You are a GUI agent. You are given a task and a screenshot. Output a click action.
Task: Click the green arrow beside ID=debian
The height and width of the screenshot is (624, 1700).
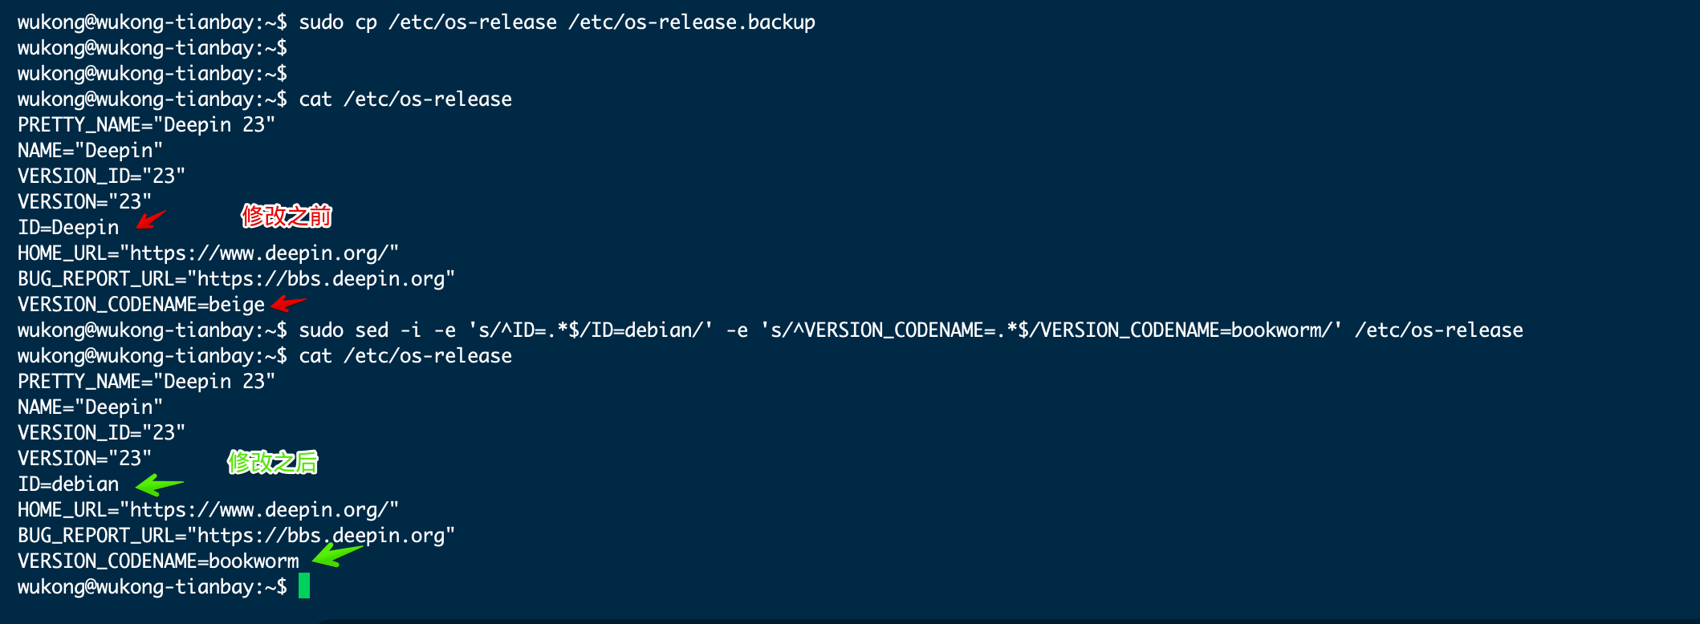coord(159,484)
